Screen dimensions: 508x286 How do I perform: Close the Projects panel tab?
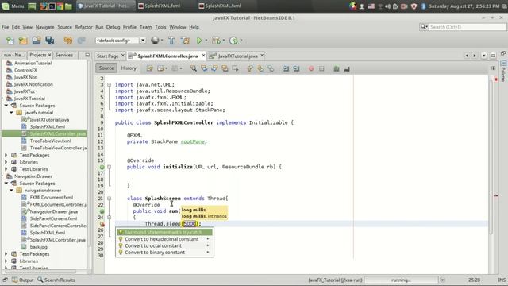tap(49, 55)
